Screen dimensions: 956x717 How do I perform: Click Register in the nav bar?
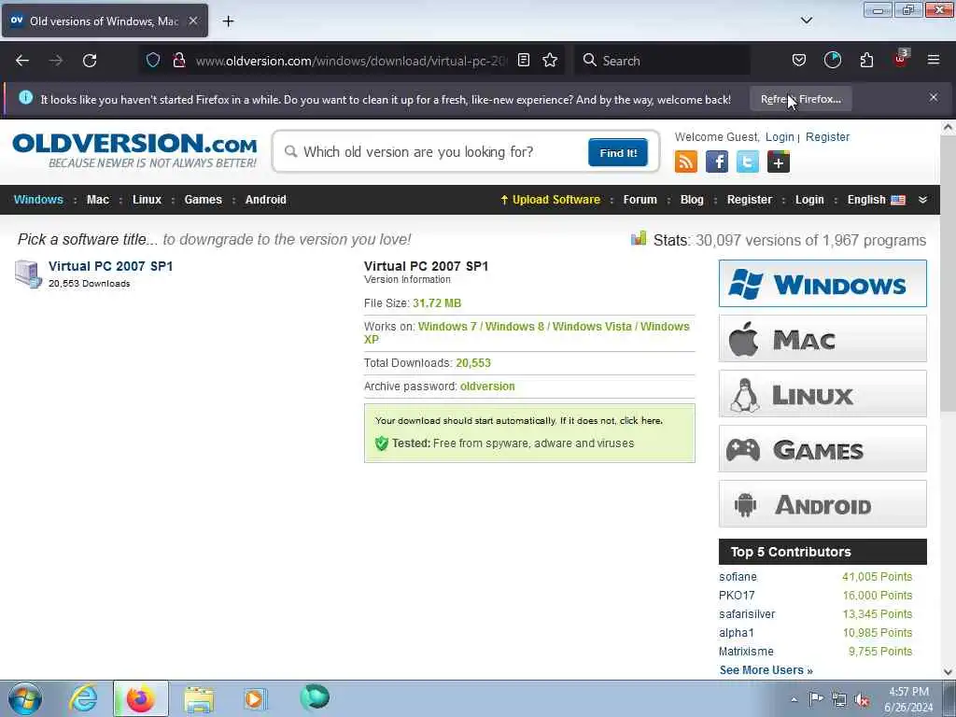(x=750, y=200)
